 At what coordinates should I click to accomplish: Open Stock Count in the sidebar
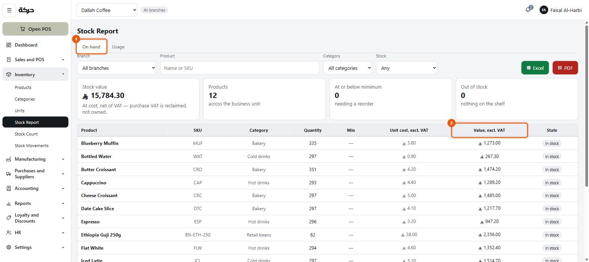pyautogui.click(x=35, y=134)
